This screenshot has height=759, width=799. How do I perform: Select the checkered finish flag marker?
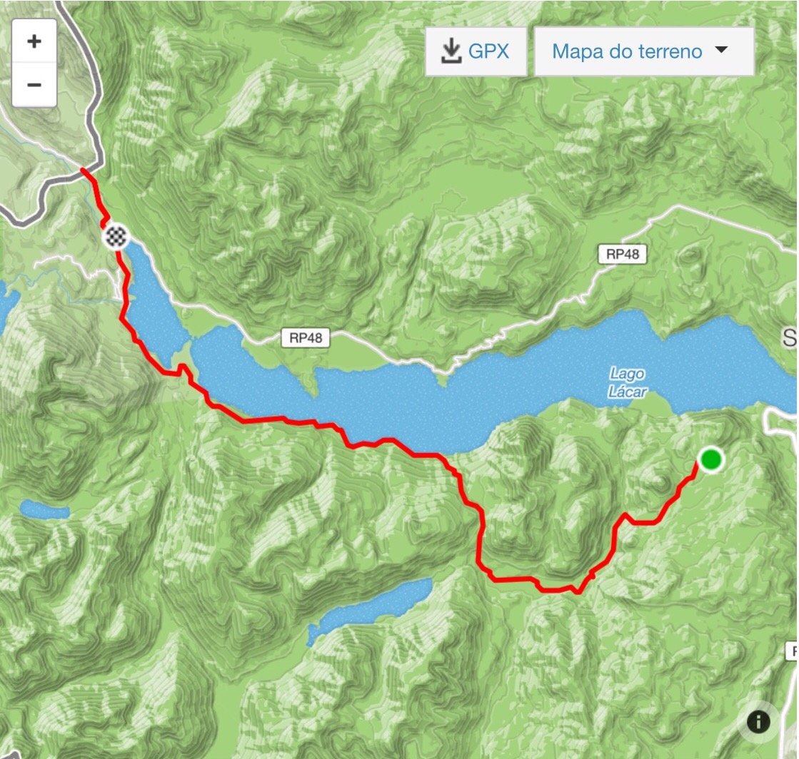[x=115, y=236]
